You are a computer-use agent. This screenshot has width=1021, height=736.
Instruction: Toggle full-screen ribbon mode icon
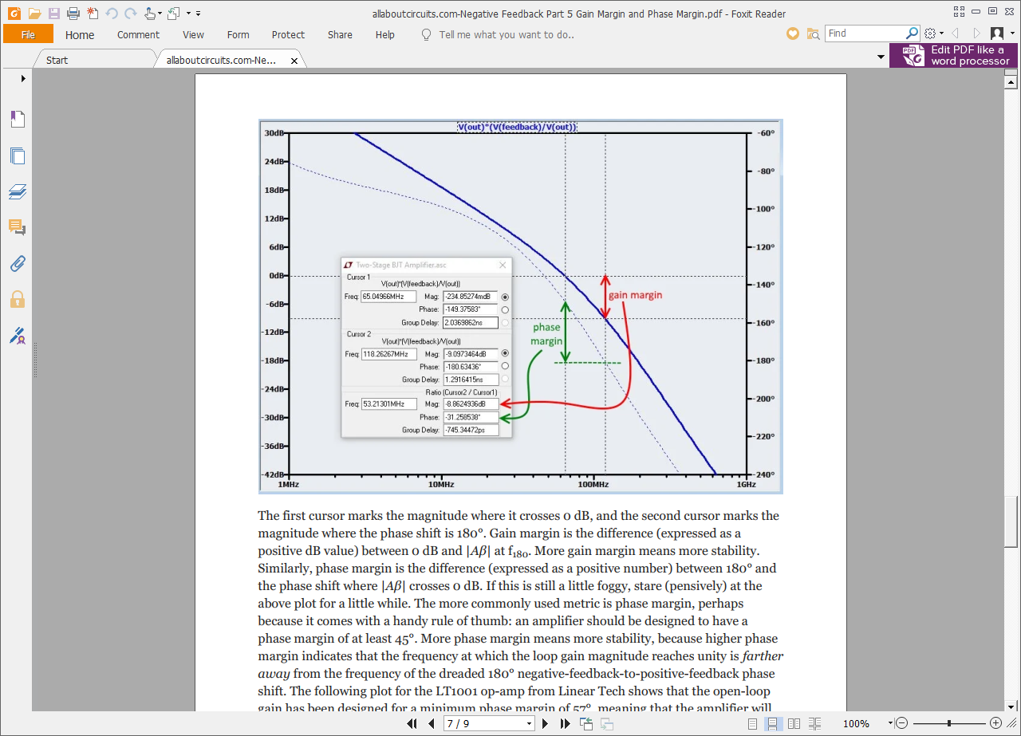tap(959, 12)
